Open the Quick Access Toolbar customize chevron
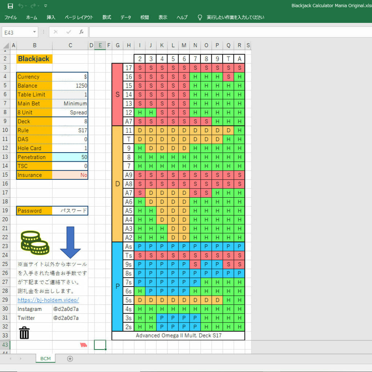The width and height of the screenshot is (372, 372). 45,5
